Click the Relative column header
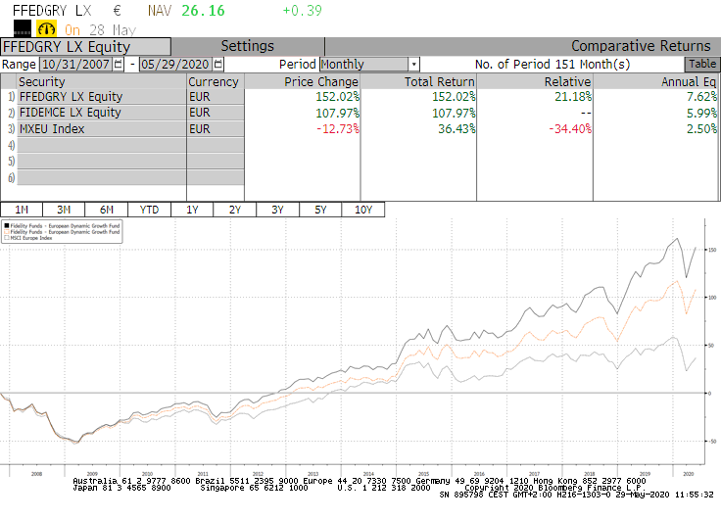 535,81
